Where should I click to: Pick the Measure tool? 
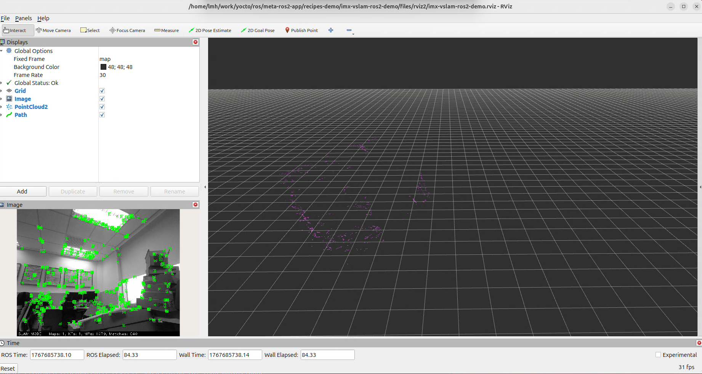pos(167,30)
